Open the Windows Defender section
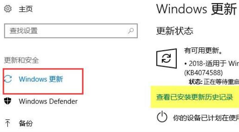This screenshot has width=239, height=132. click(x=48, y=101)
